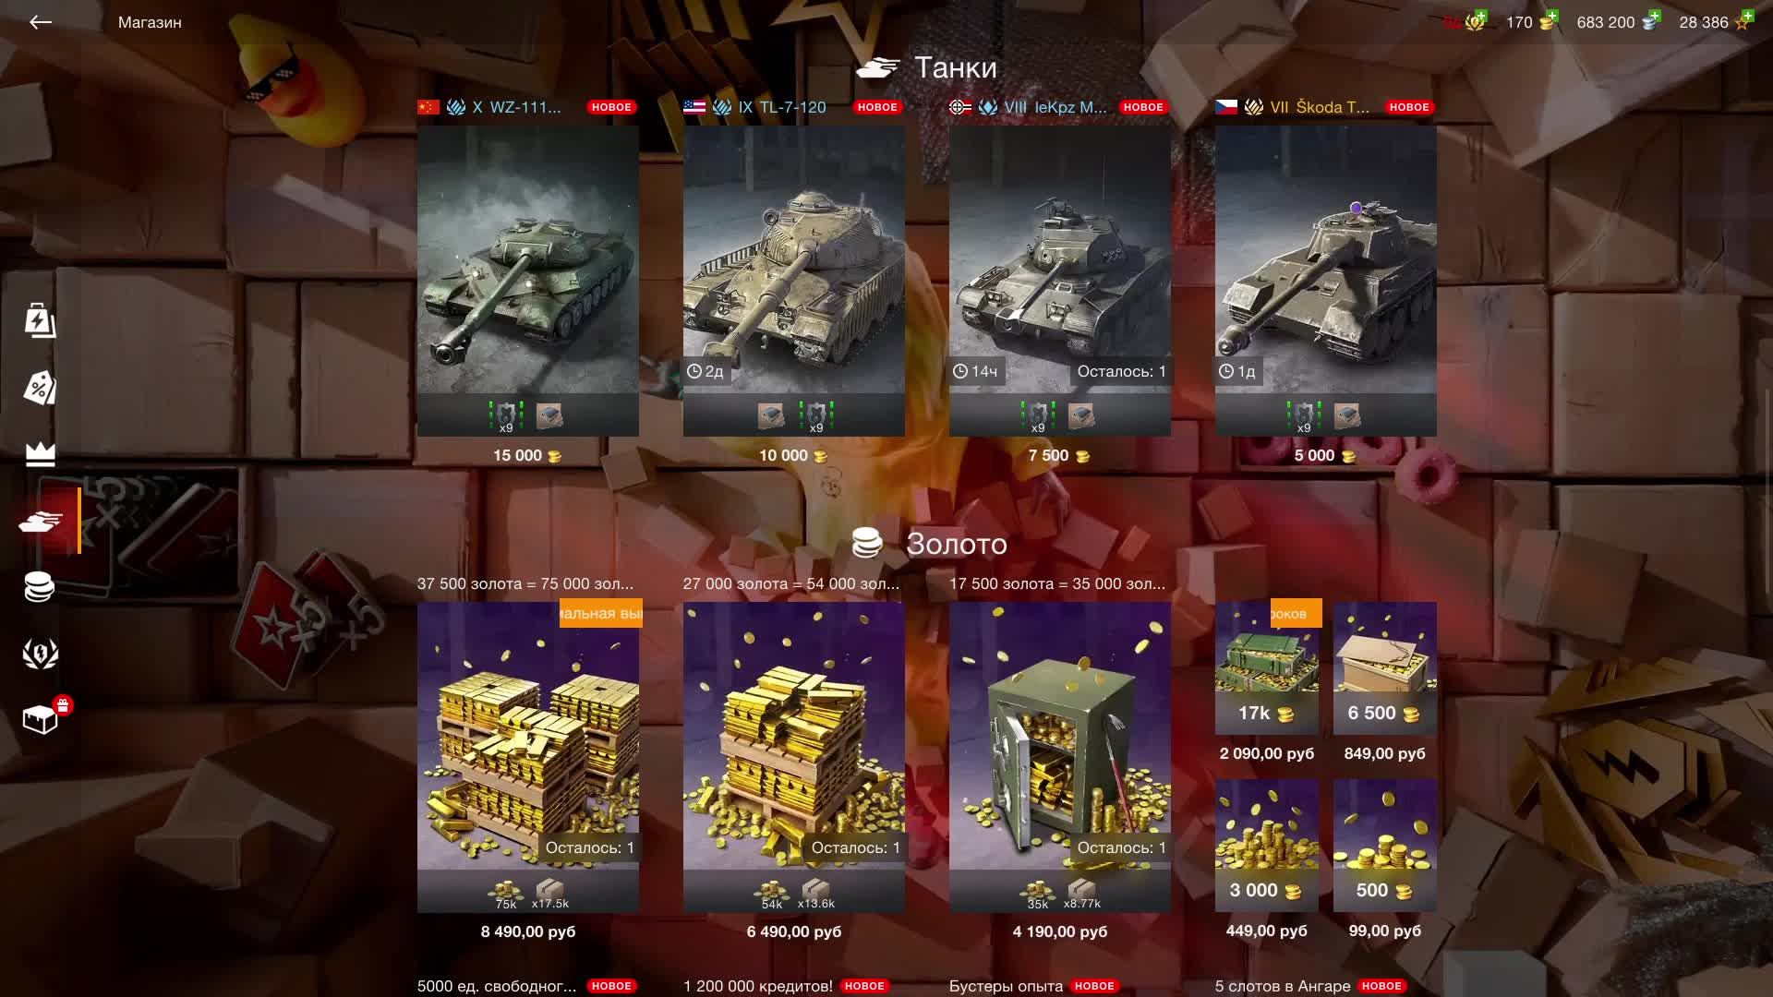
Task: Open the 1 200 000 кредитов offer
Action: (758, 986)
